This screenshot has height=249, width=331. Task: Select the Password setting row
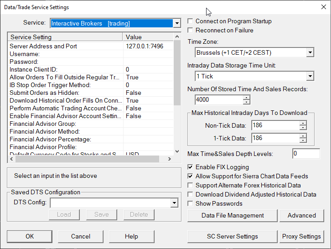pyautogui.click(x=91, y=62)
